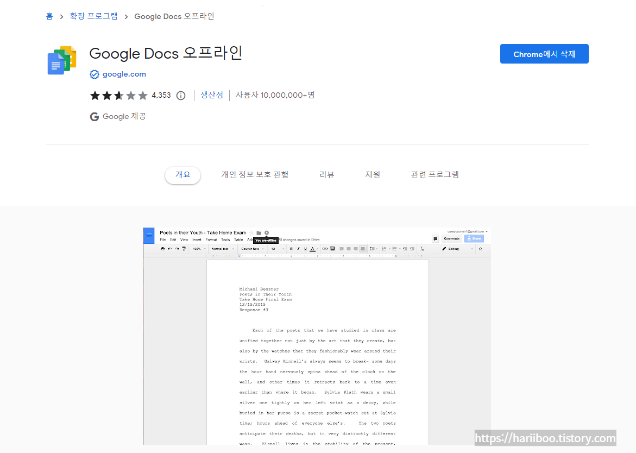Open the 리뷰 tab
636x453 pixels.
click(x=326, y=175)
